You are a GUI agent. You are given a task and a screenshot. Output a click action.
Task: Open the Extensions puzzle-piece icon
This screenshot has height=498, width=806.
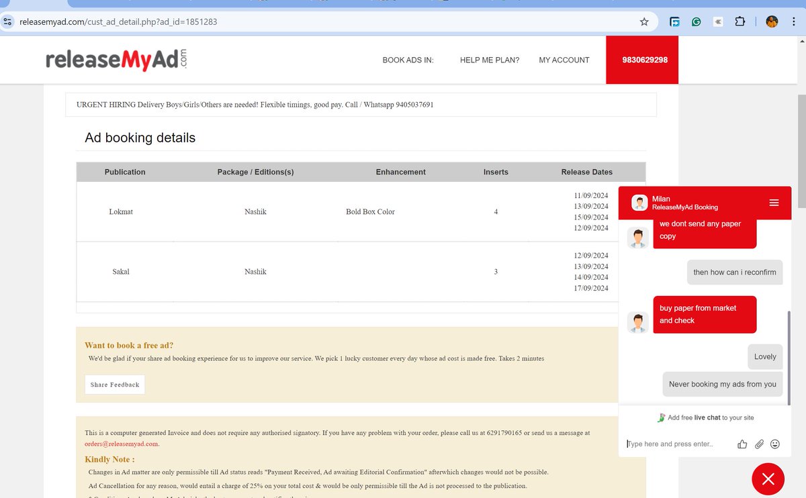tap(740, 21)
